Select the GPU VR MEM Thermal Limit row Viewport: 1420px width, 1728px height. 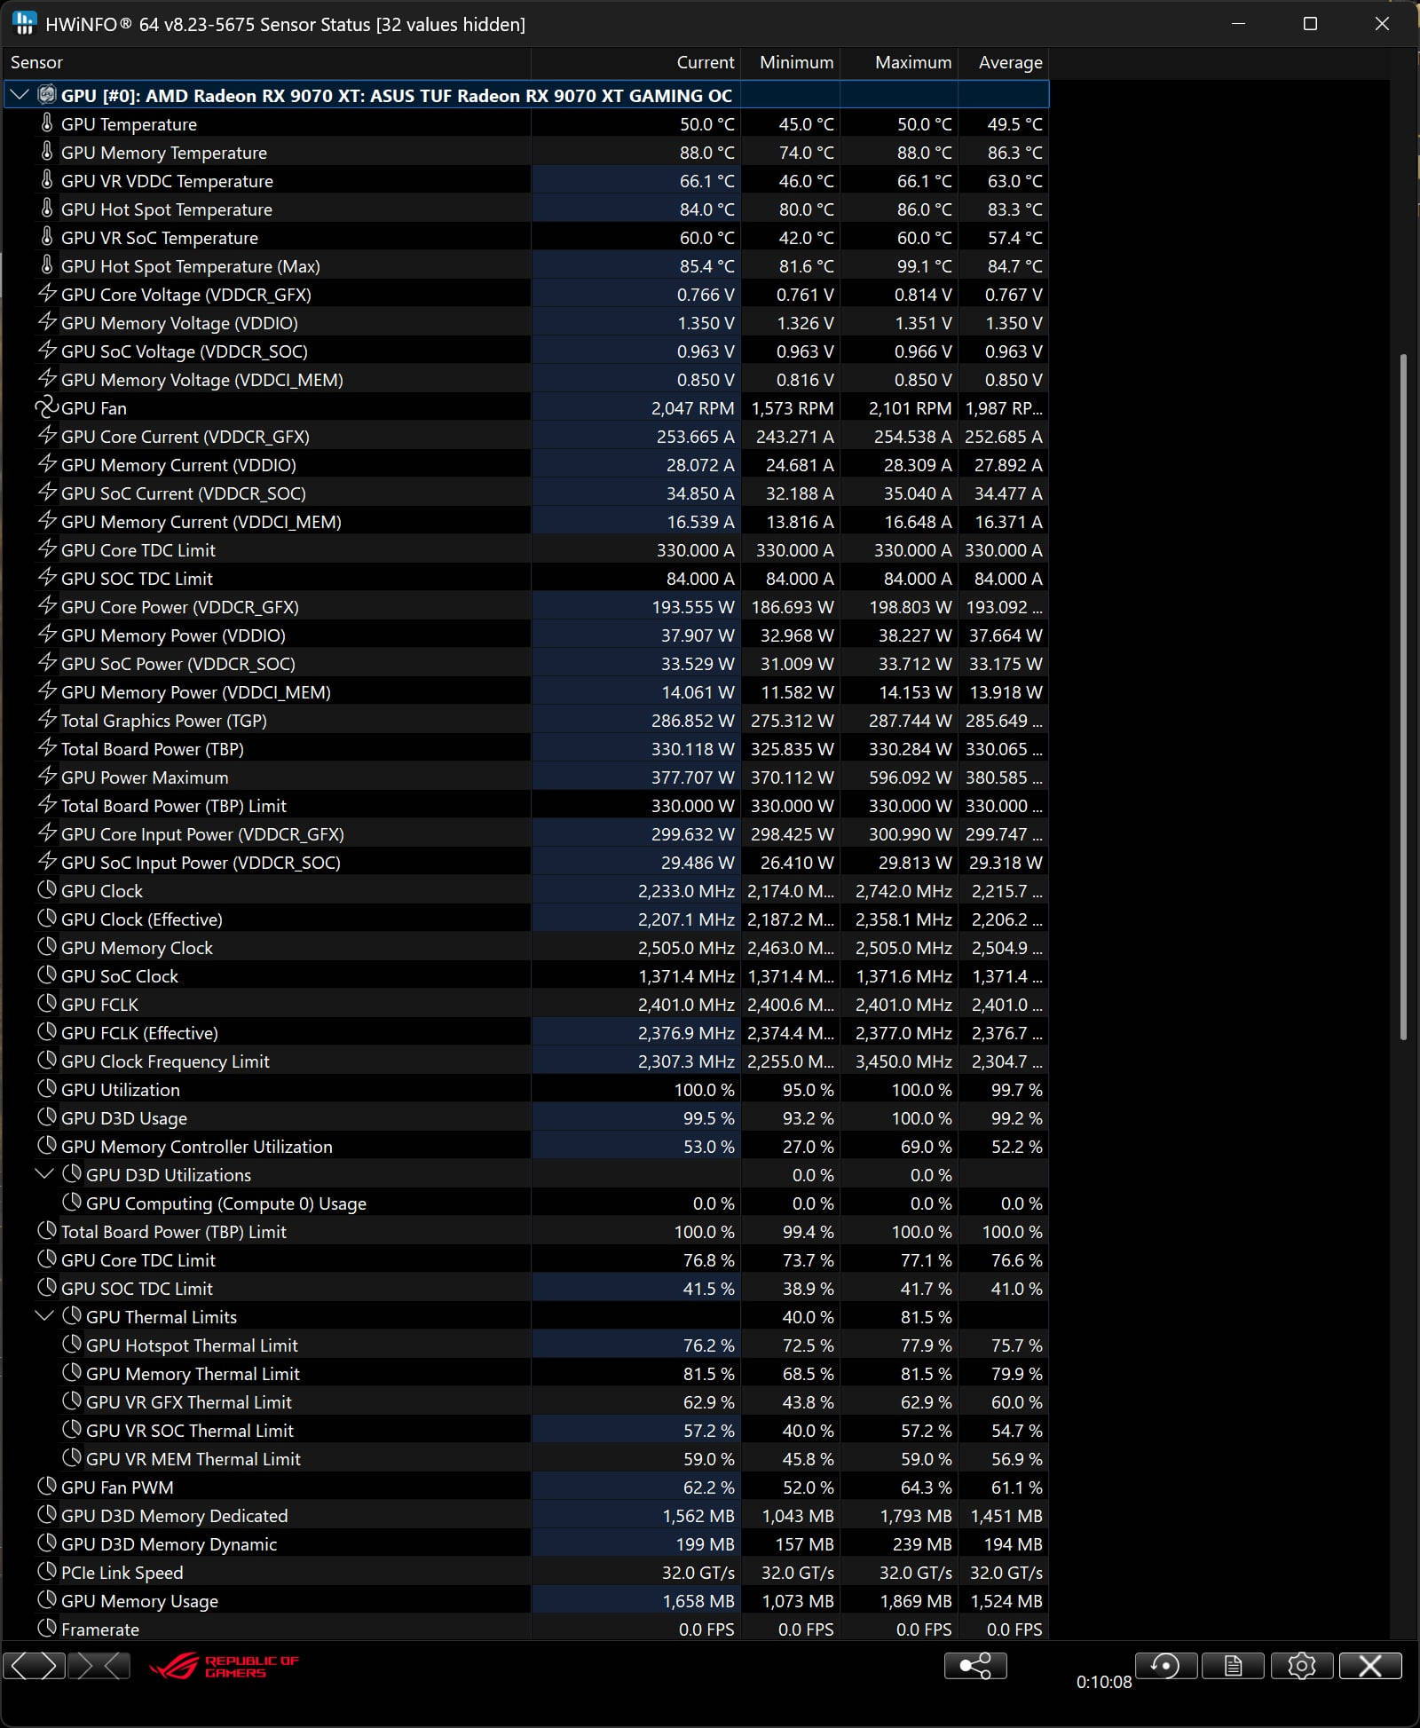tap(525, 1458)
